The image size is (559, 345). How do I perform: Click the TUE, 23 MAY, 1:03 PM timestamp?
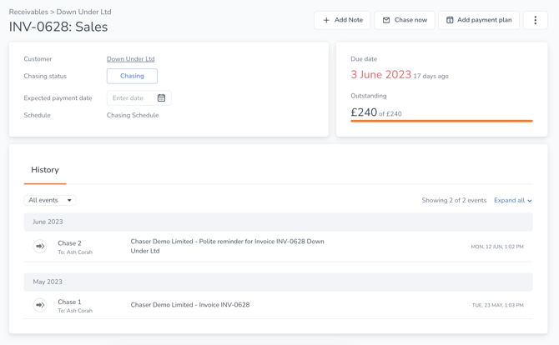pos(498,306)
